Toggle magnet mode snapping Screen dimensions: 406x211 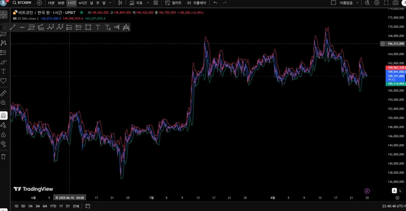3,116
